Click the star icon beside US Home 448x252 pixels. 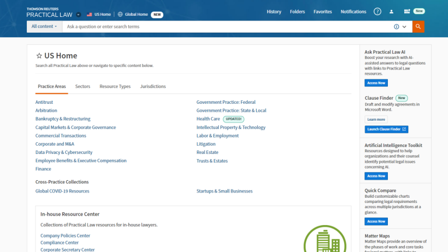(39, 56)
